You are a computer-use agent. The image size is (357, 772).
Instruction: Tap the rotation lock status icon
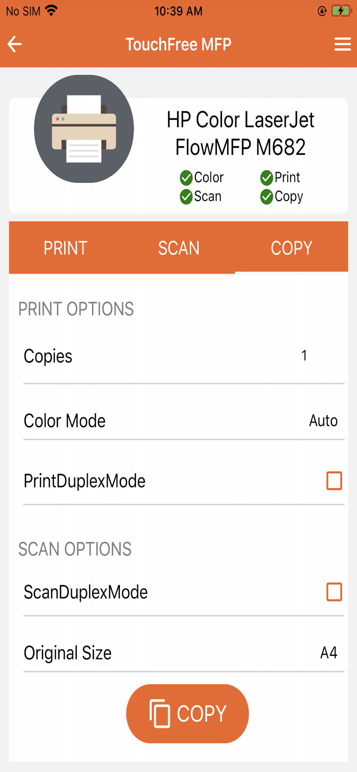point(322,11)
